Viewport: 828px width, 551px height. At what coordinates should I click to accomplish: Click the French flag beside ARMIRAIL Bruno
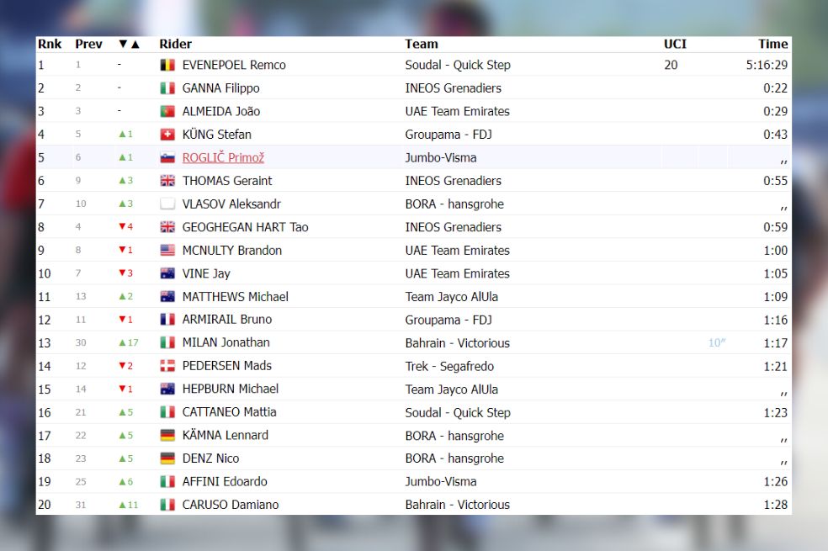coord(167,320)
